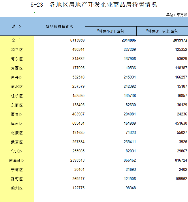Select the table title 各地区房地产开发企业商品房待售情况
This screenshot has height=202, width=188.
[104, 5]
